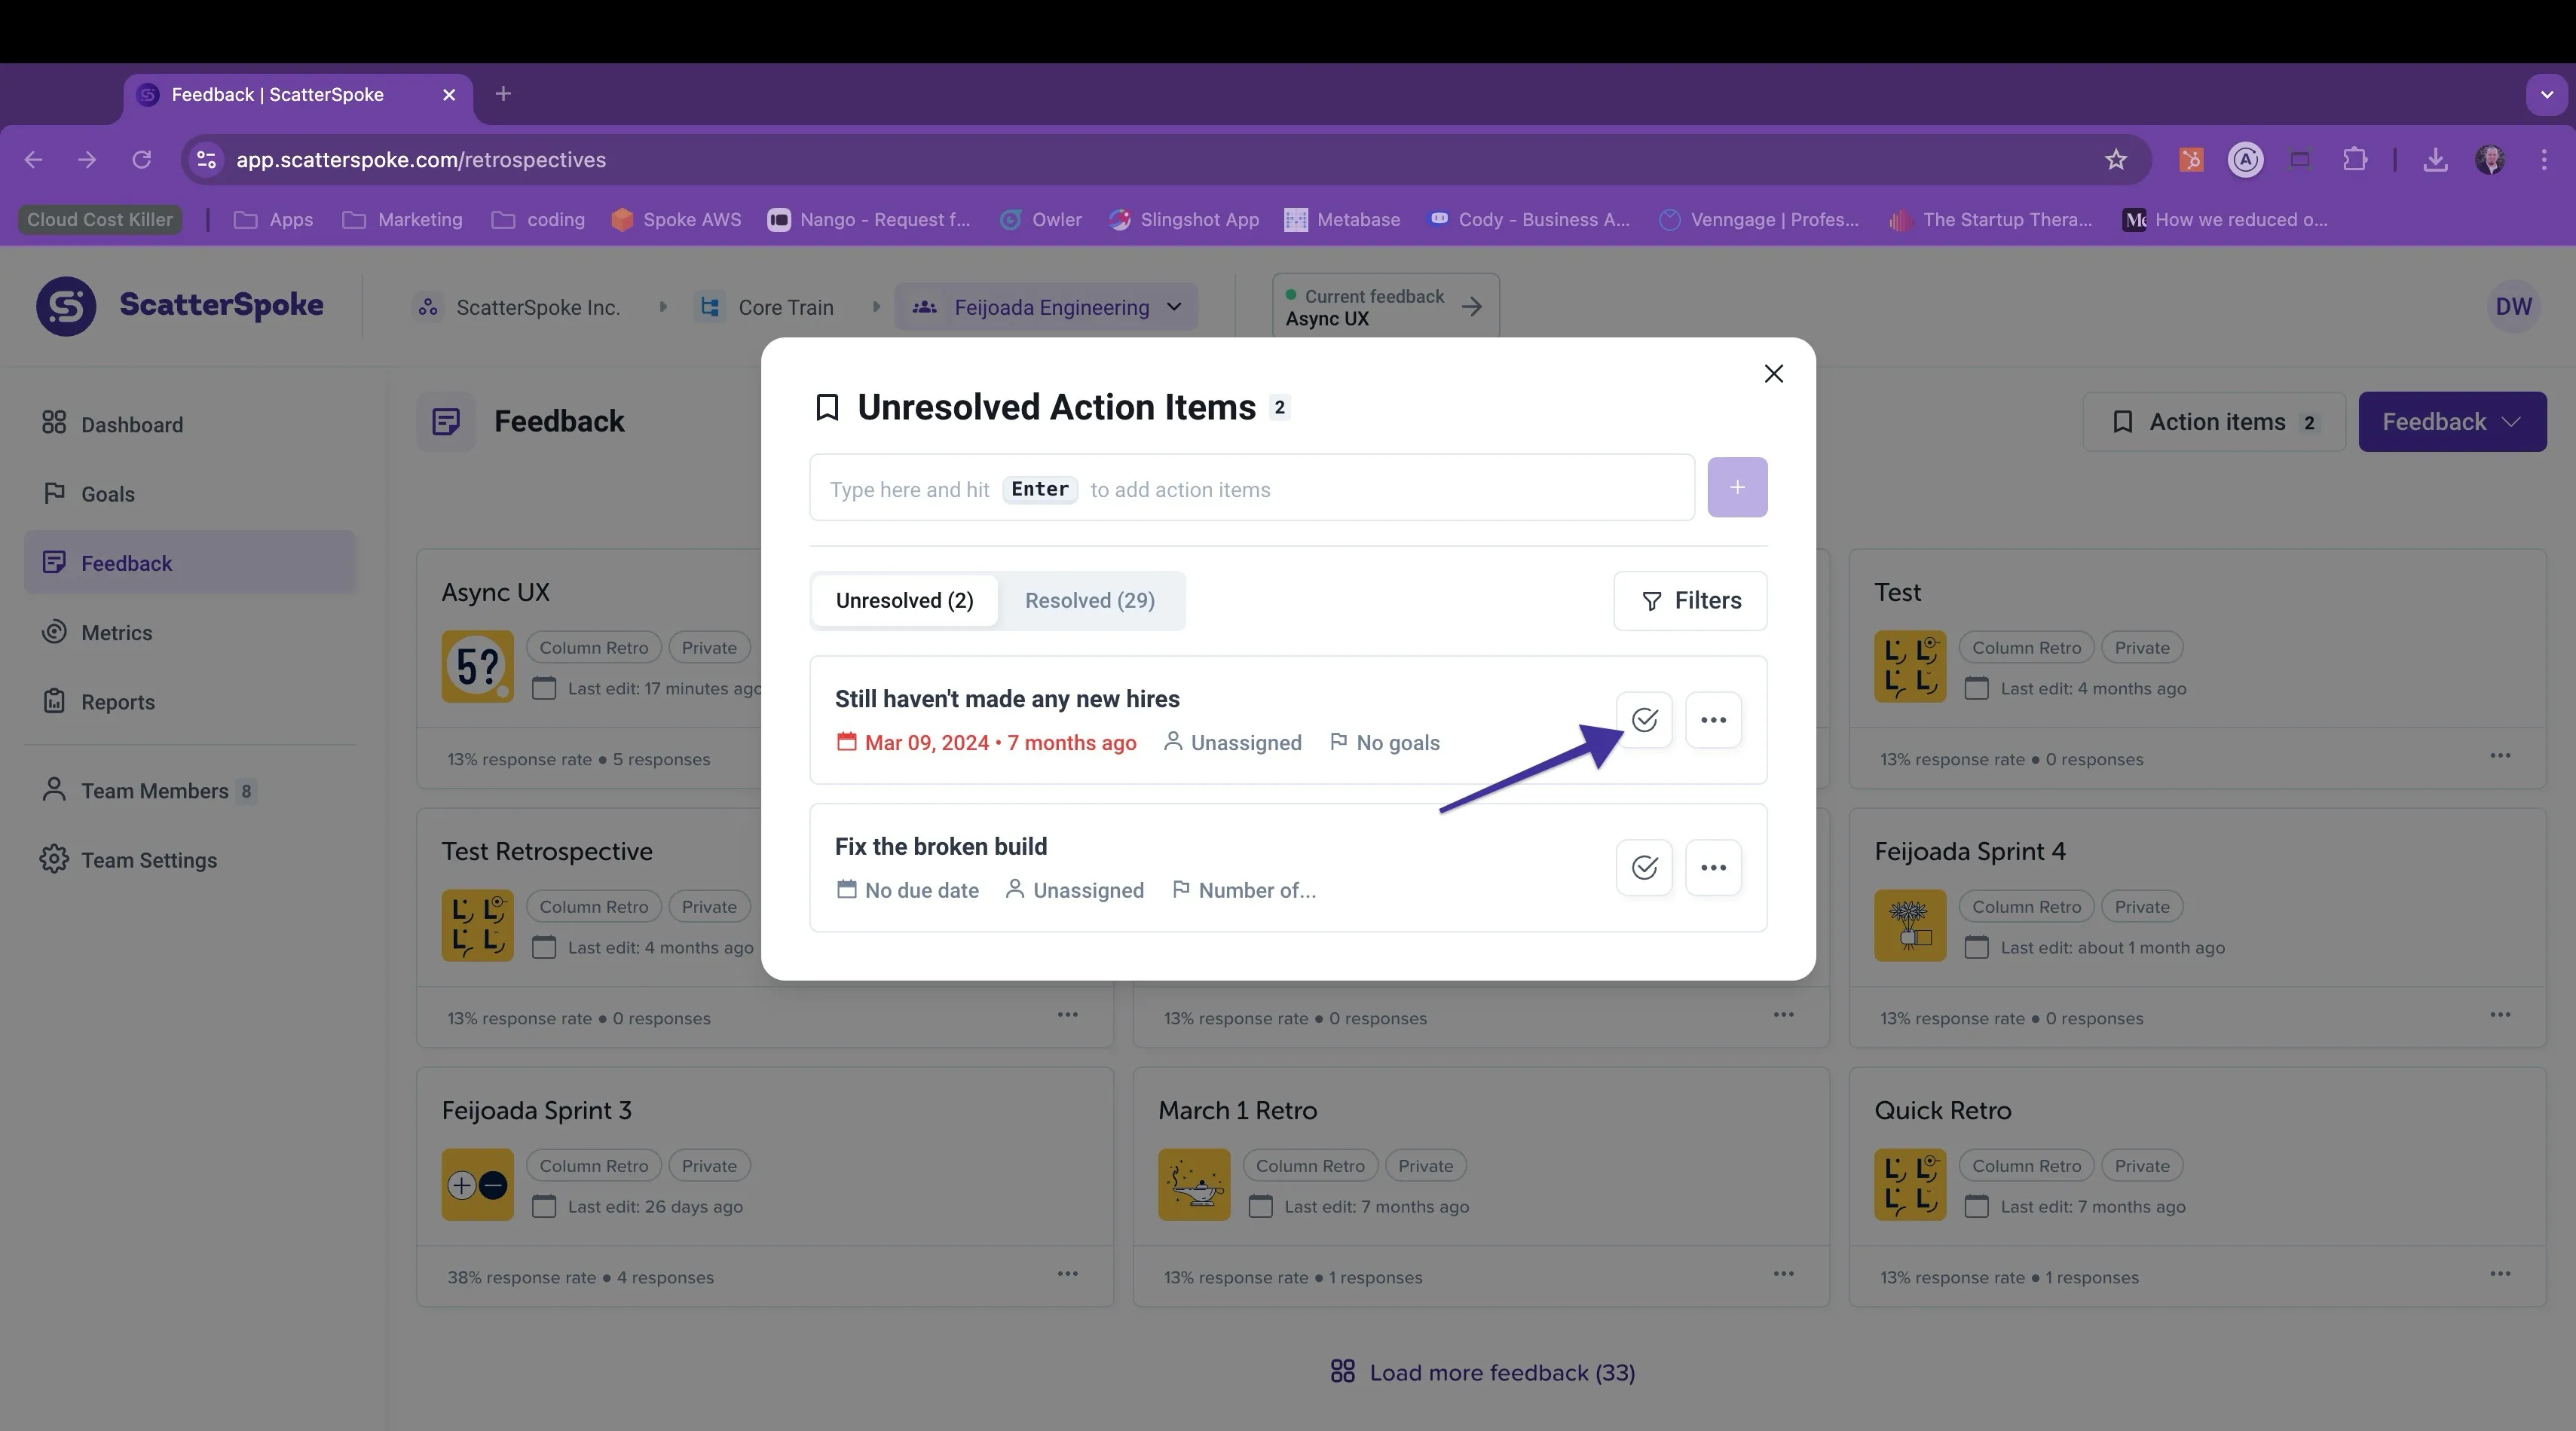Open Team Settings gear icon

[x=55, y=859]
